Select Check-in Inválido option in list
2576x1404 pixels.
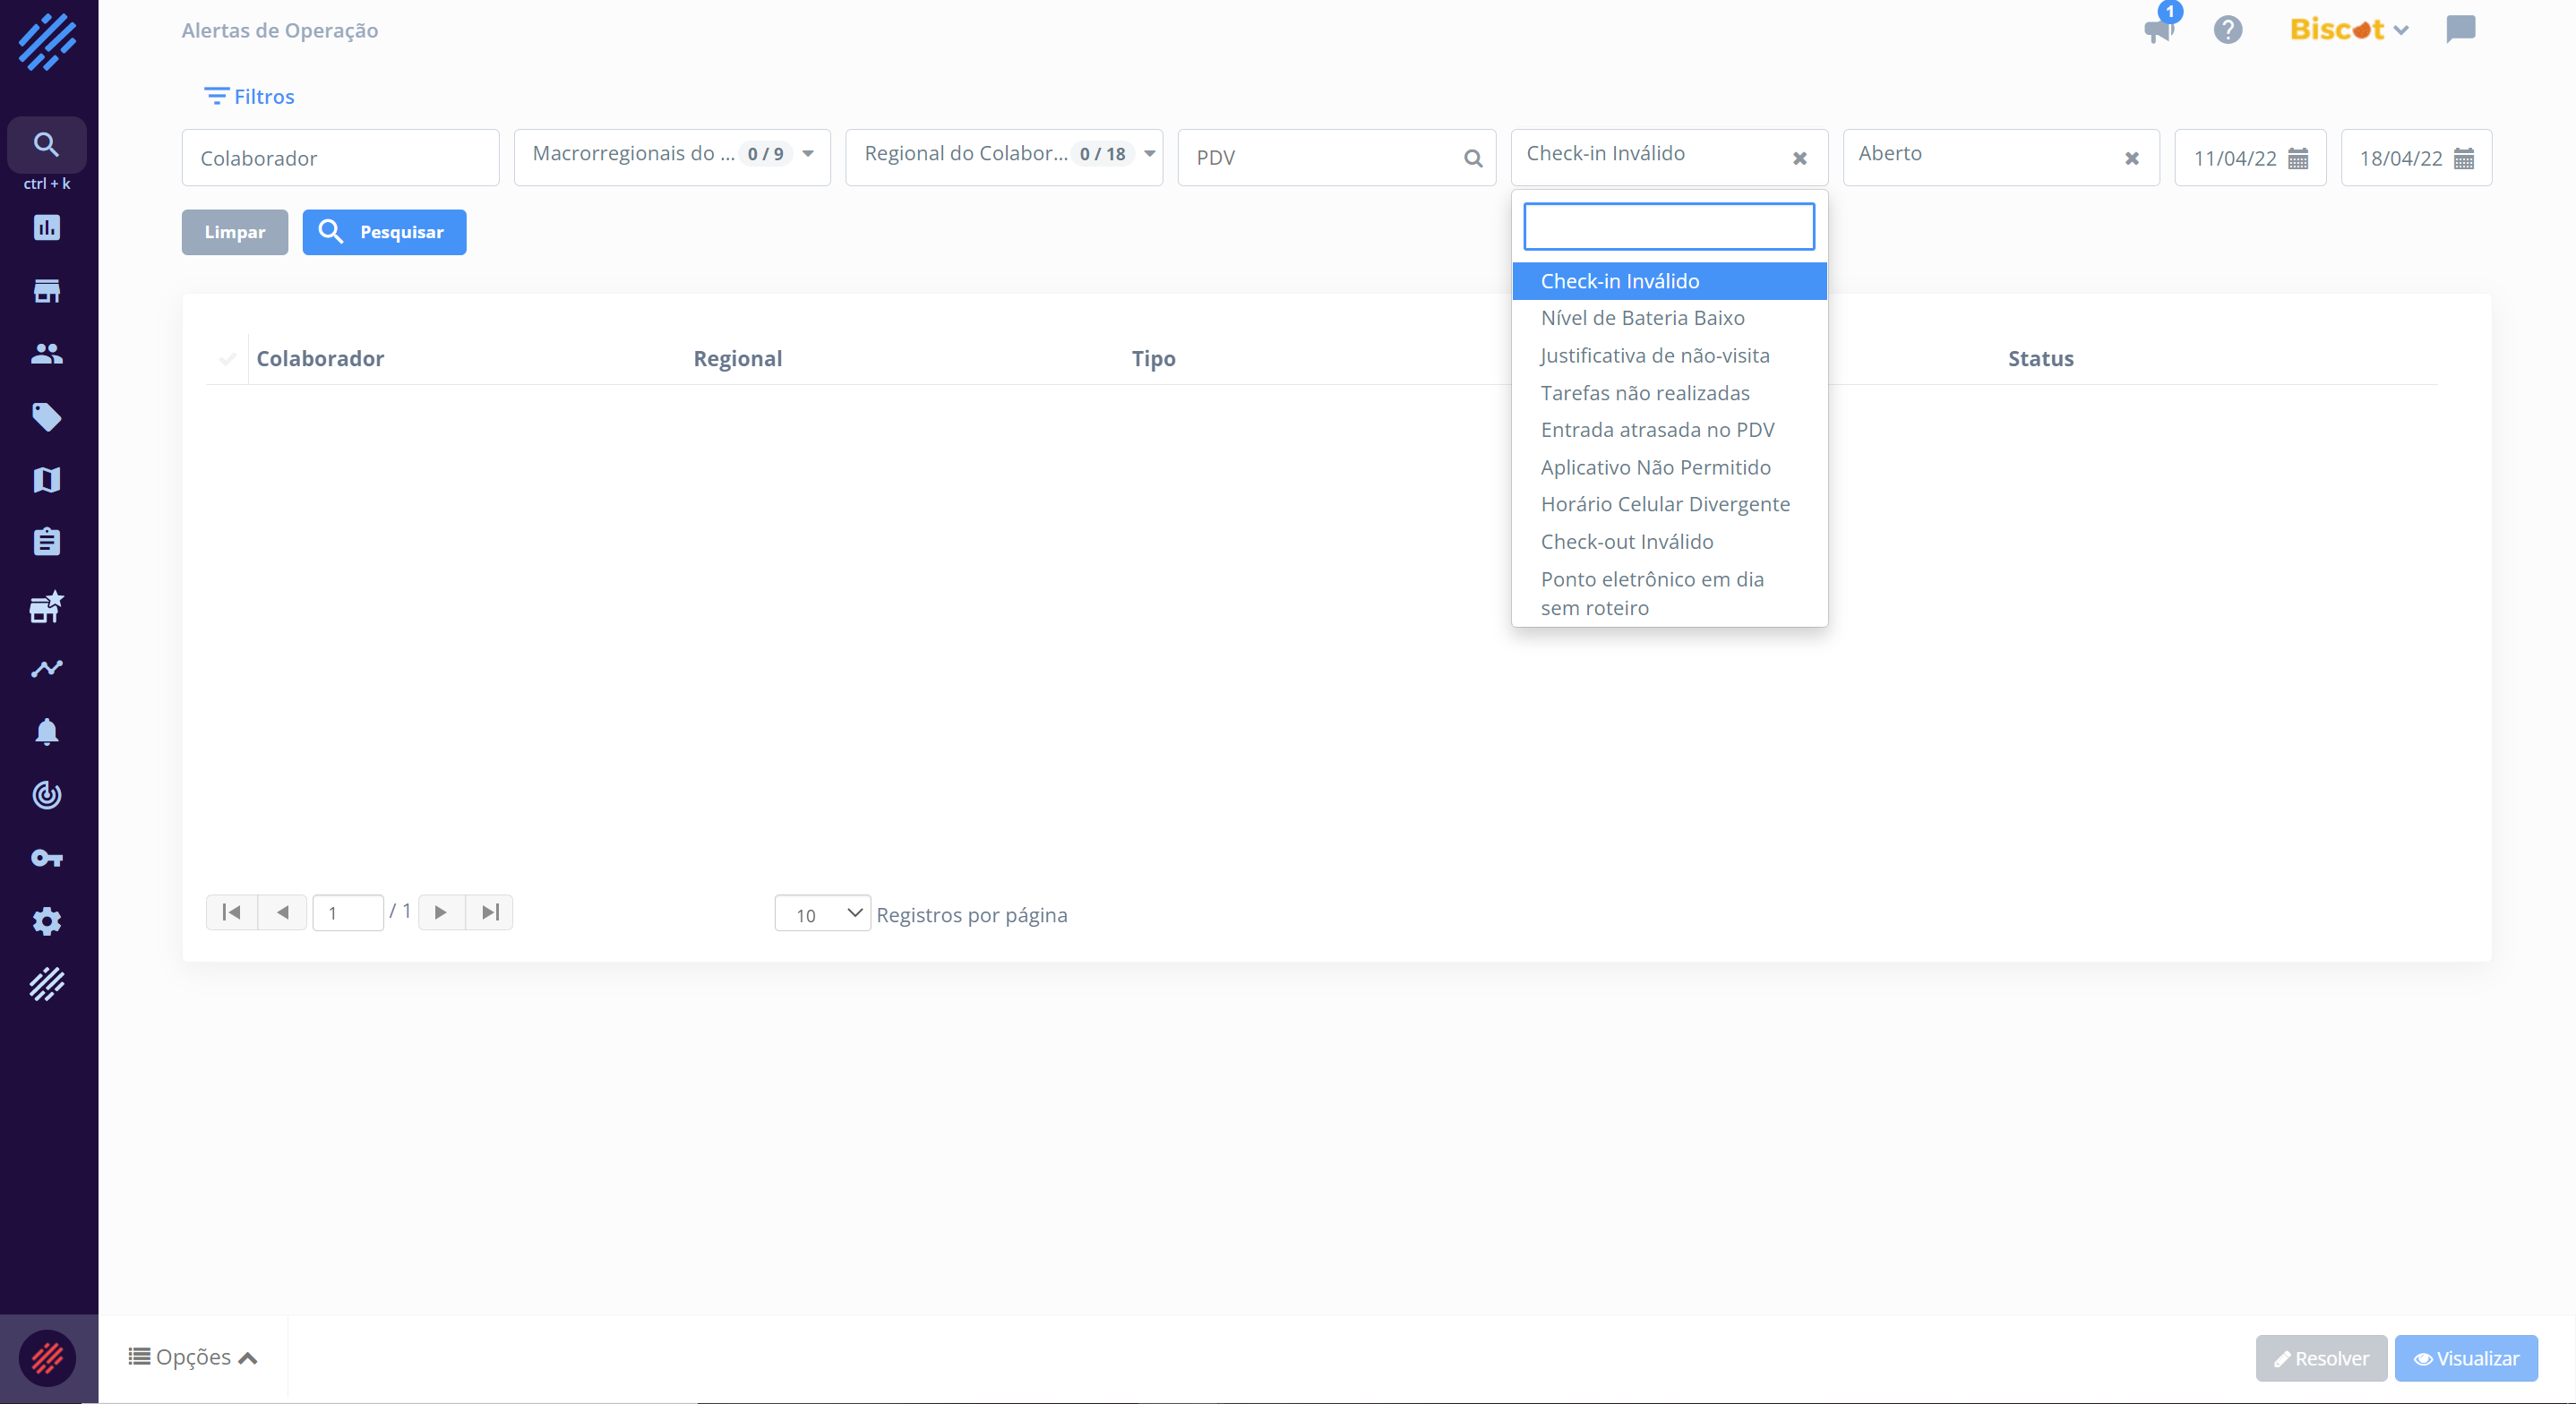click(x=1669, y=281)
